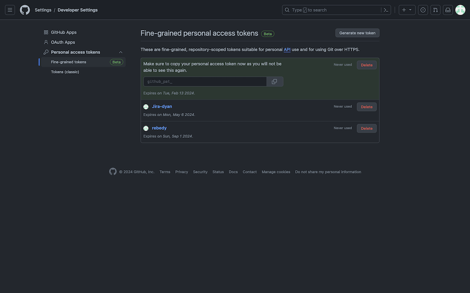Viewport: 470px width, 293px height.
Task: Open Contact link in footer
Action: [250, 172]
